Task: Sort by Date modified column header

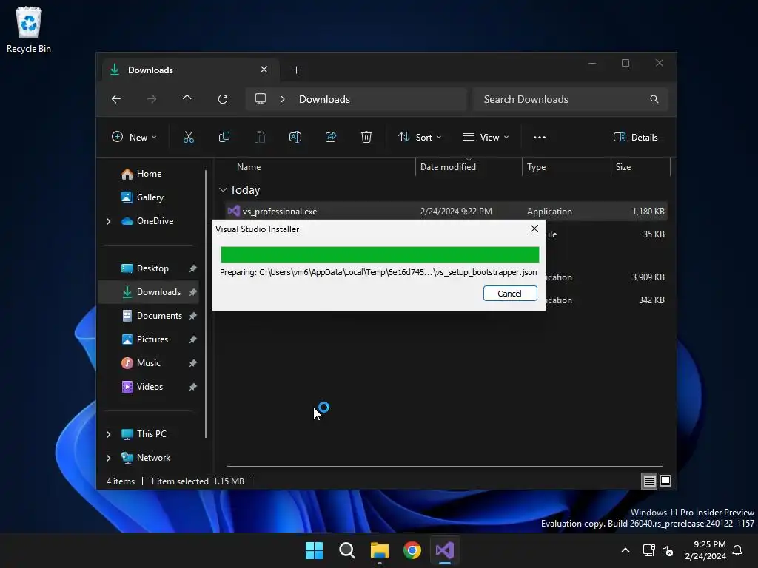Action: click(x=448, y=167)
